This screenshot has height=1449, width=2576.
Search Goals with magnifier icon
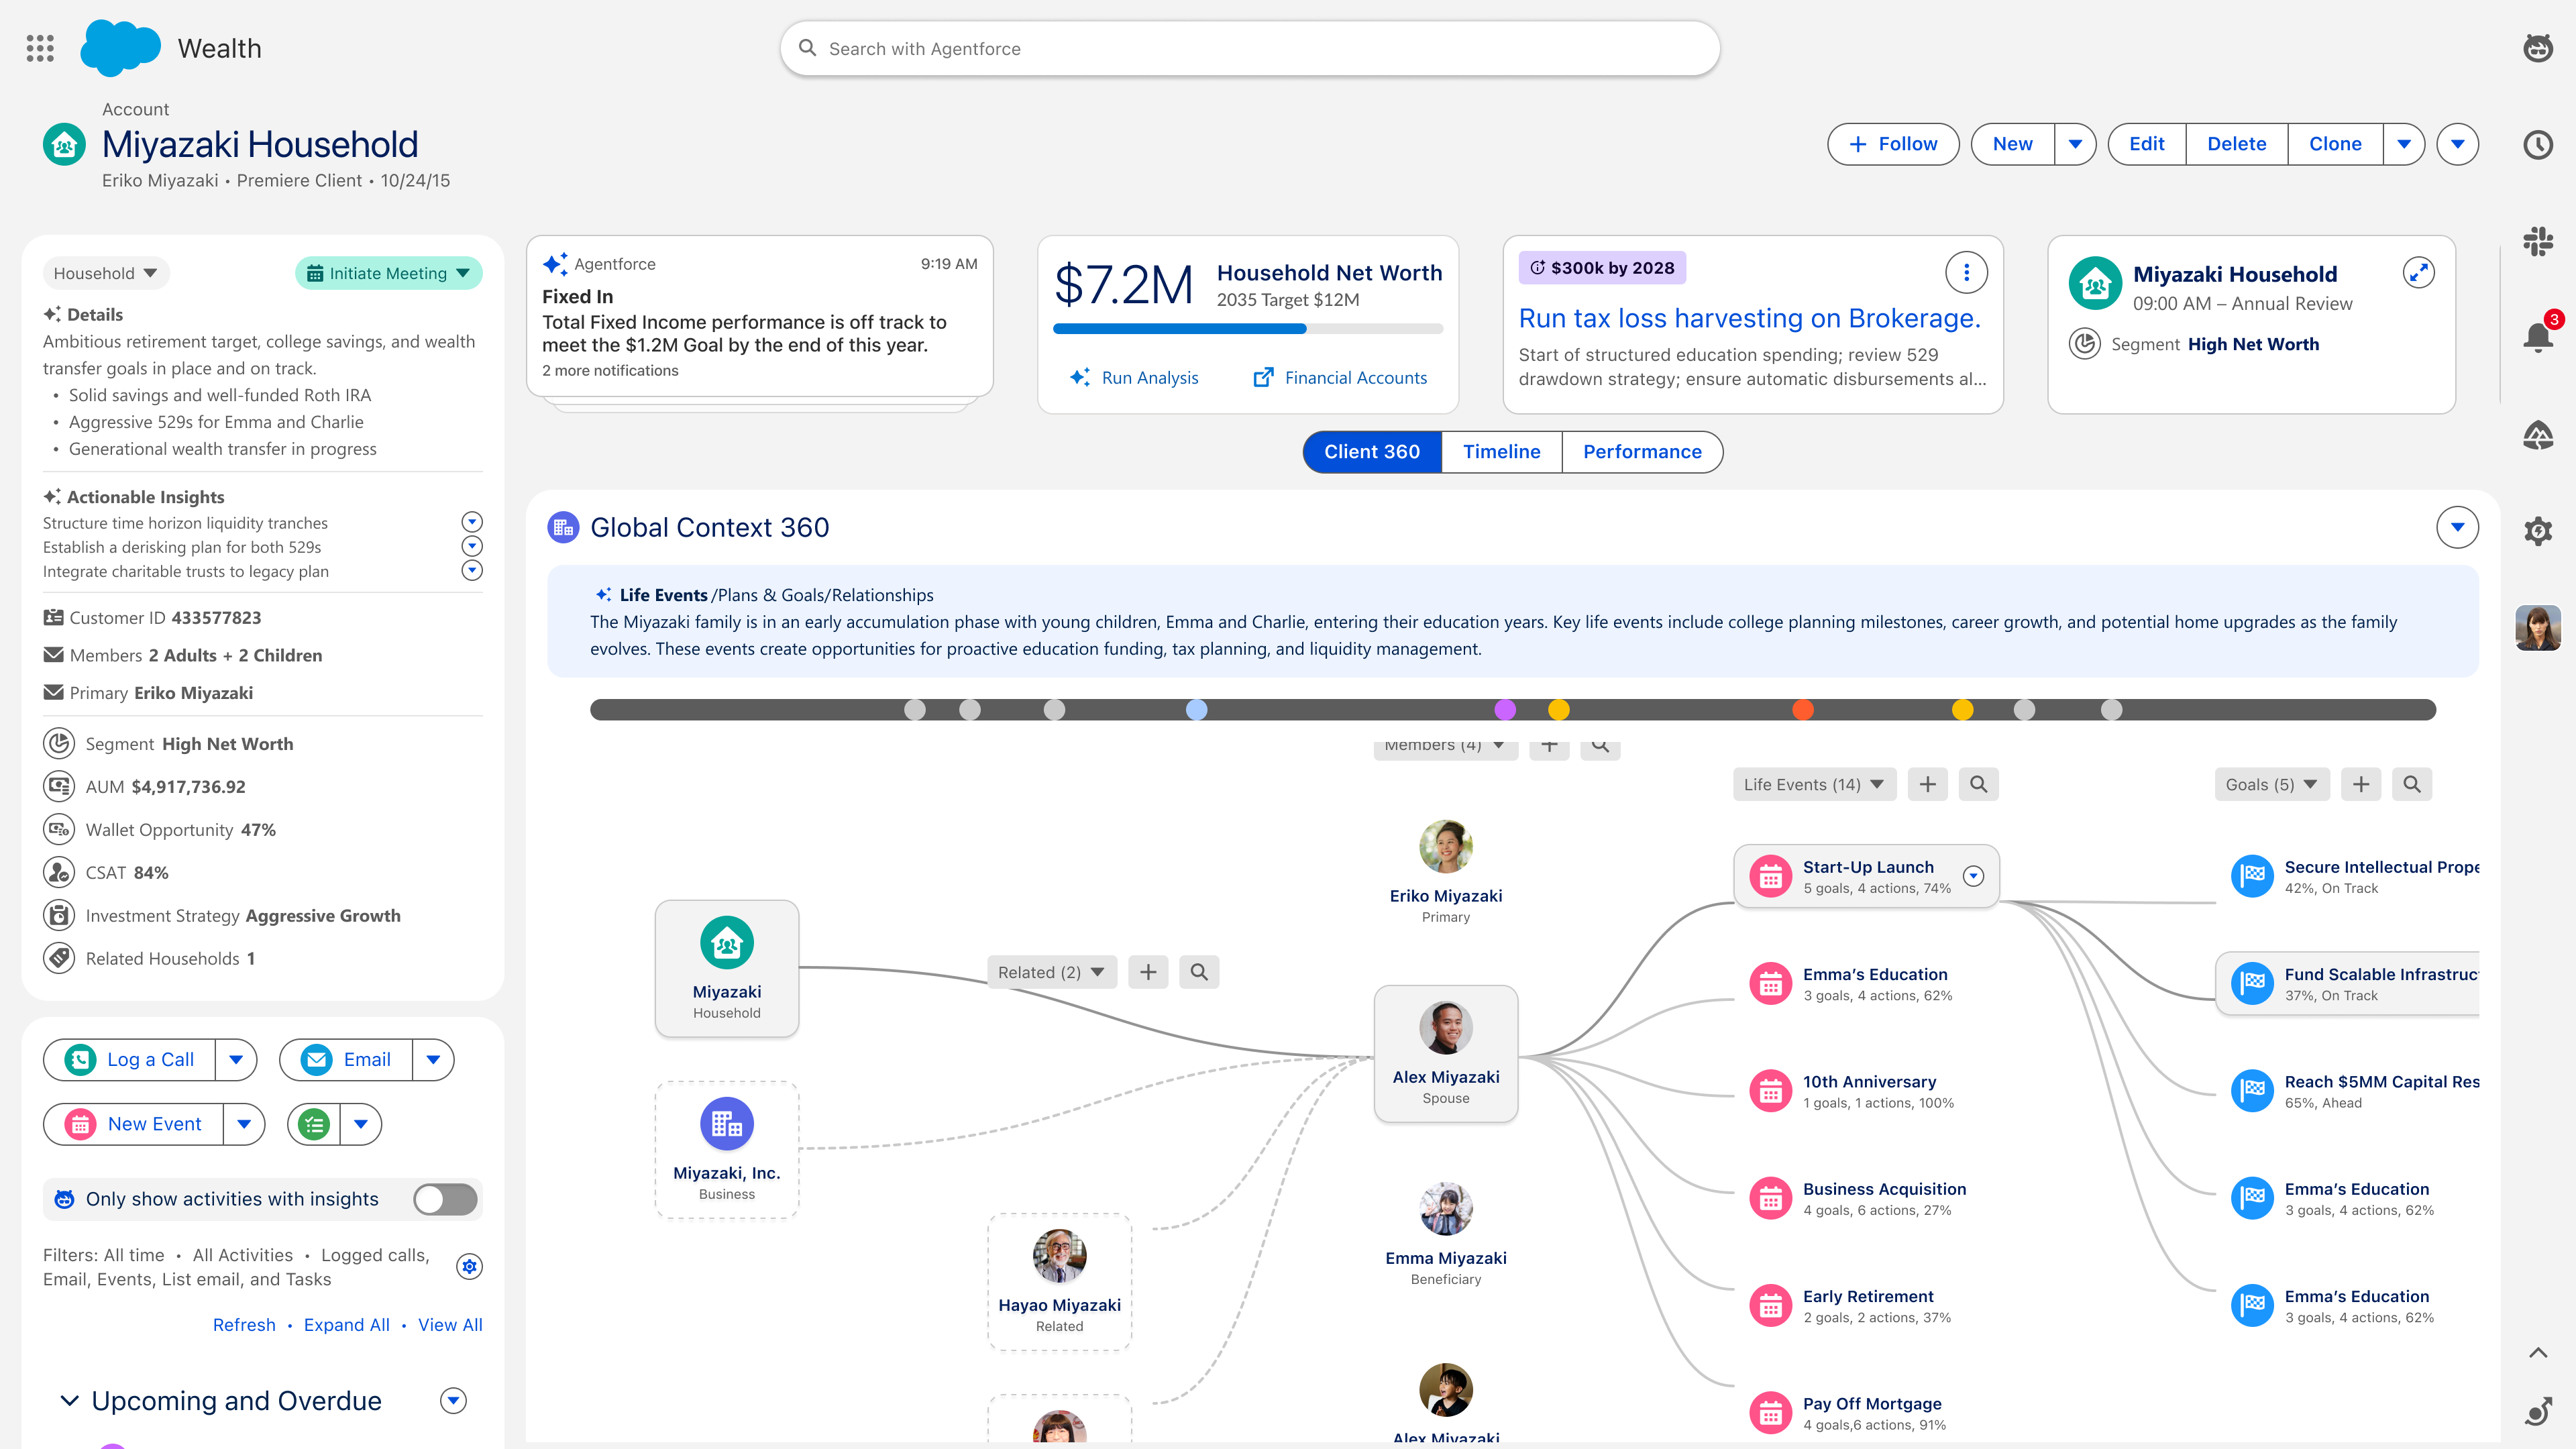[2412, 784]
